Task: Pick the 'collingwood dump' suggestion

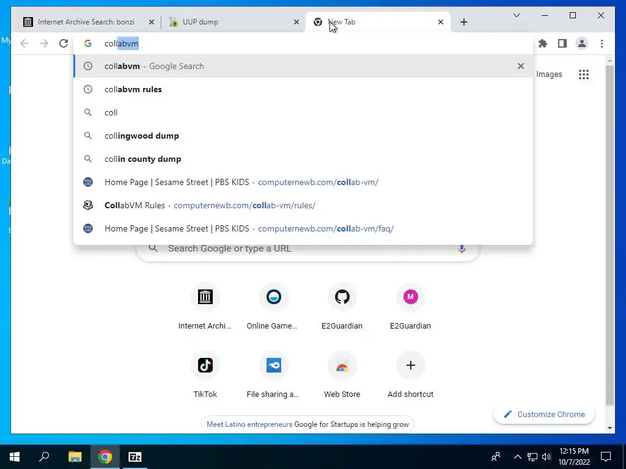Action: [303, 136]
